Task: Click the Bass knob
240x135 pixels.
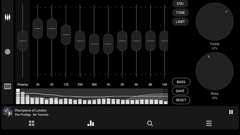Action: tap(215, 71)
